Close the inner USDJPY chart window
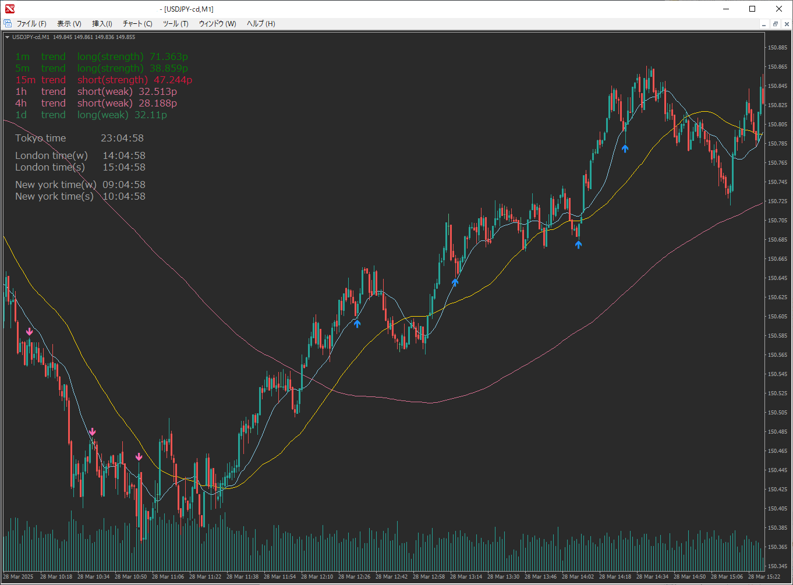 (787, 24)
